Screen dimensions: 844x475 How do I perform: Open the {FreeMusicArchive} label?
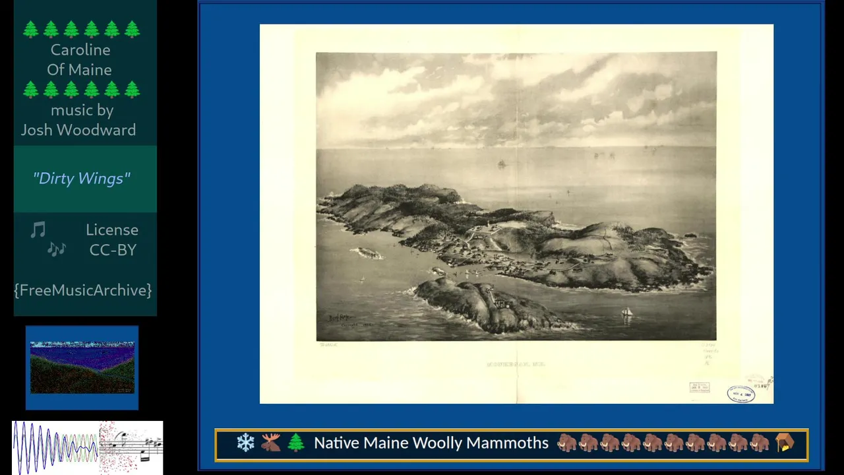click(83, 290)
